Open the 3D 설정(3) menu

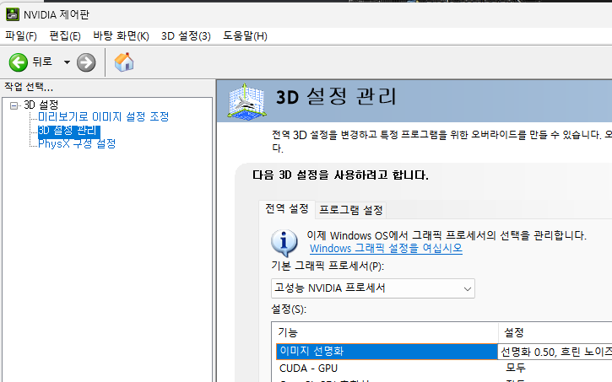click(186, 36)
